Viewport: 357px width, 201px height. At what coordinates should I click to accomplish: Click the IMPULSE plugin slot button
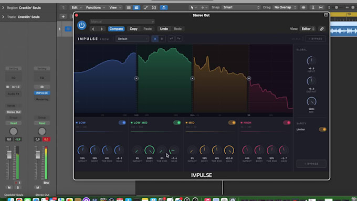tap(42, 93)
